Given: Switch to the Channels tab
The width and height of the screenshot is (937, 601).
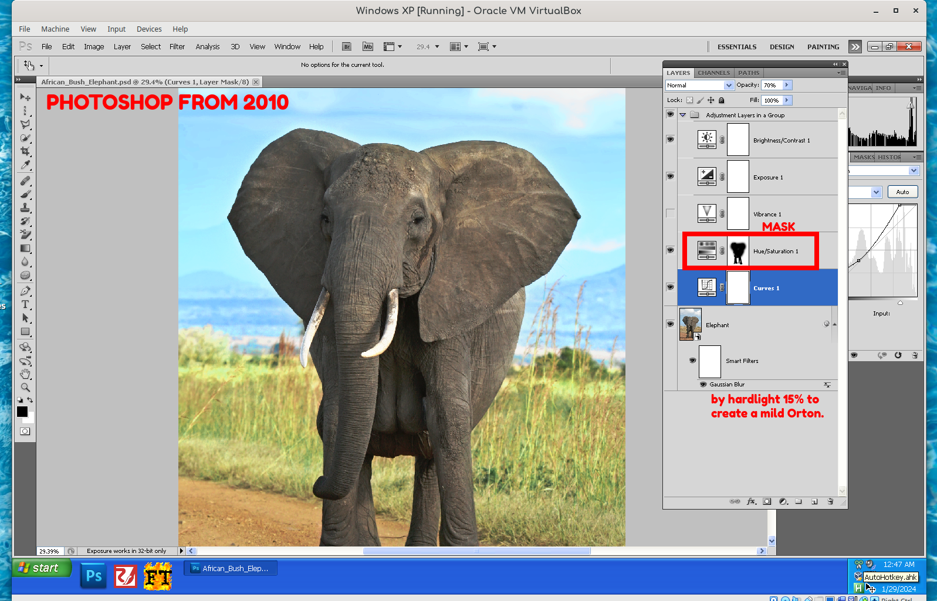Looking at the screenshot, I should (713, 73).
